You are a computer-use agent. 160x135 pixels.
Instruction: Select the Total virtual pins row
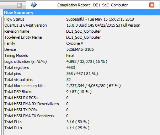pos(82,80)
